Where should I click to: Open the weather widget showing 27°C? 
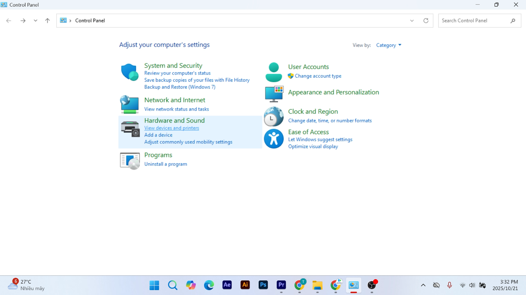click(26, 285)
